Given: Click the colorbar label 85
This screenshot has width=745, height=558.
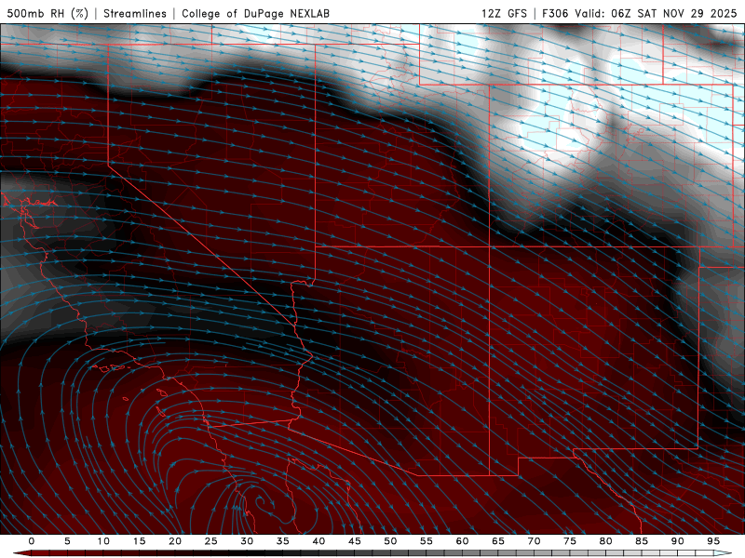Looking at the screenshot, I should coord(642,541).
